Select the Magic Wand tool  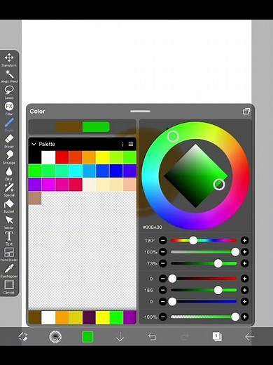[x=9, y=76]
